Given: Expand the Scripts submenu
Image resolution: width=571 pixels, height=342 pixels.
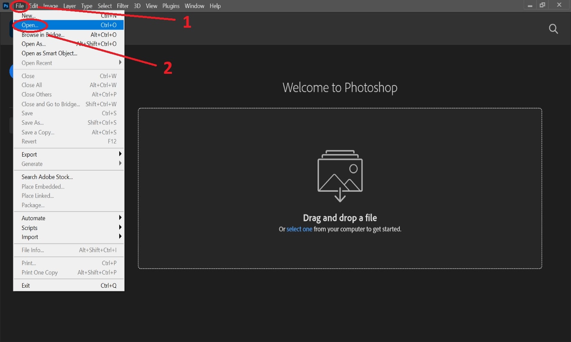Looking at the screenshot, I should coord(69,228).
